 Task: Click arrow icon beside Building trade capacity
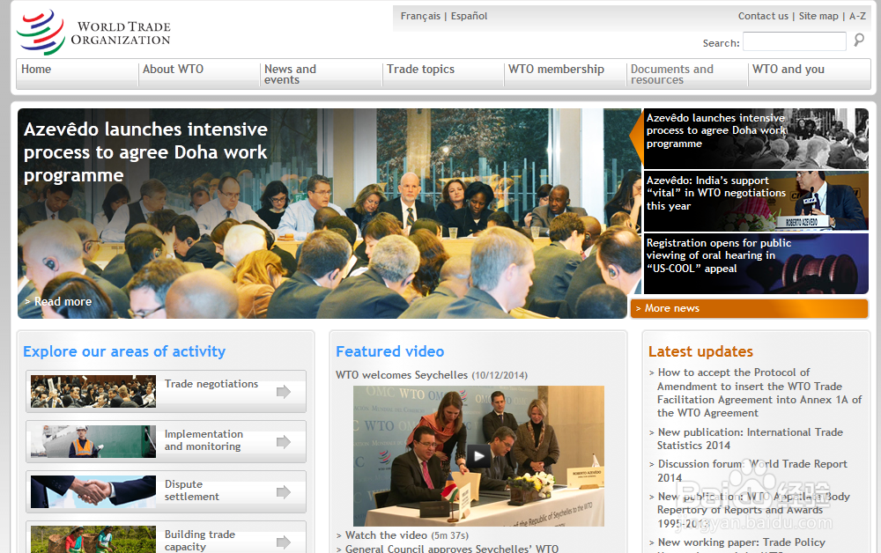click(284, 542)
